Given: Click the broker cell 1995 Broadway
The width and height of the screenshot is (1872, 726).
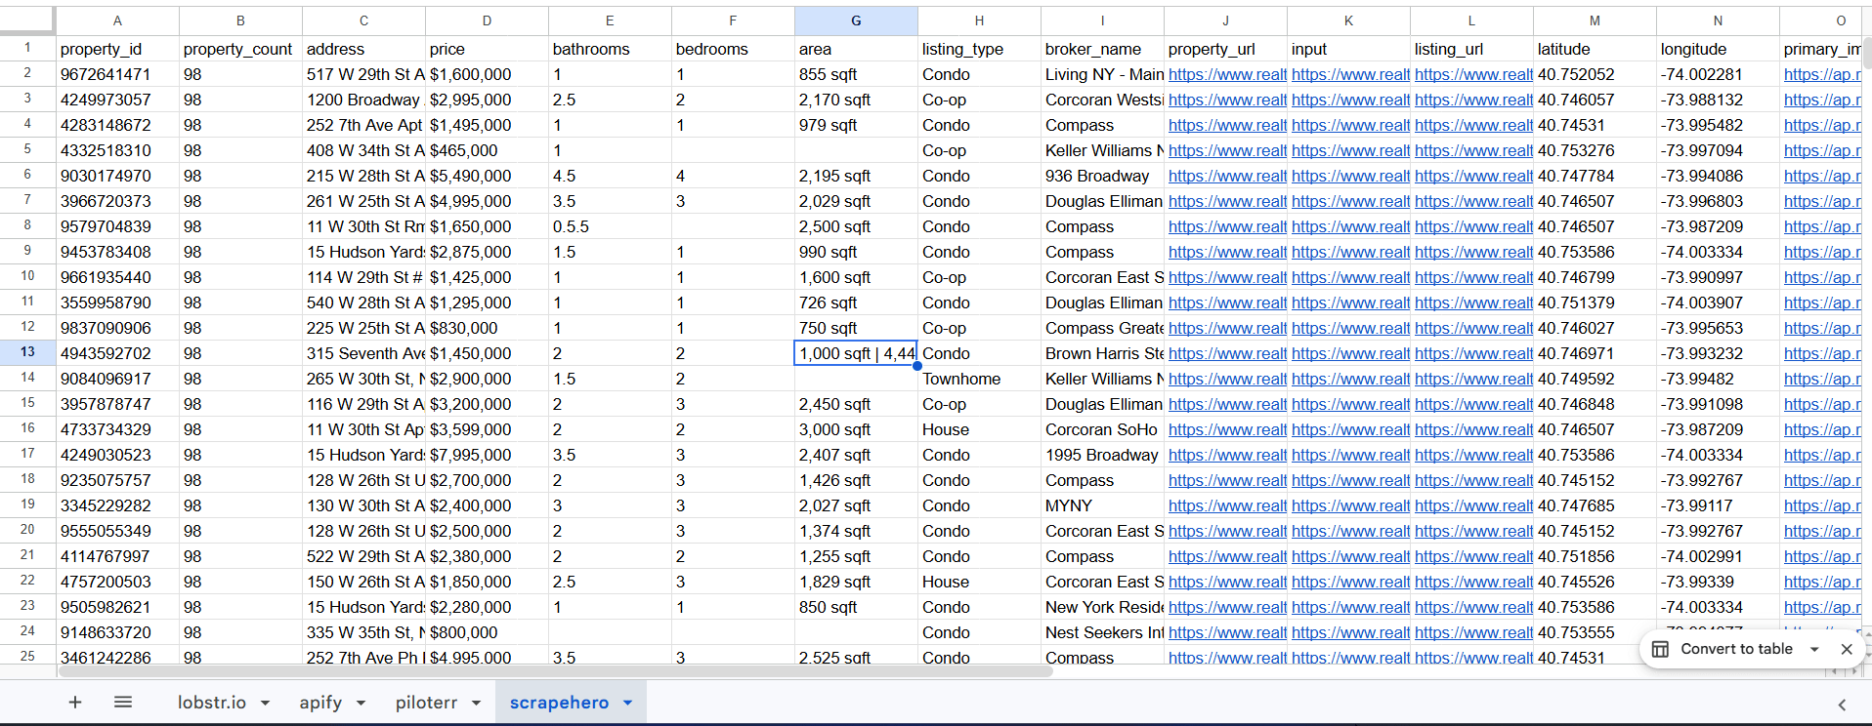Looking at the screenshot, I should [x=1102, y=455].
